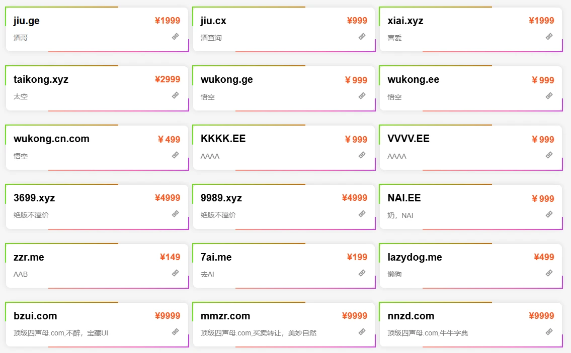Screen dimensions: 571x353
Task: Click the link icon on lazydog.me card
Action: pyautogui.click(x=549, y=273)
